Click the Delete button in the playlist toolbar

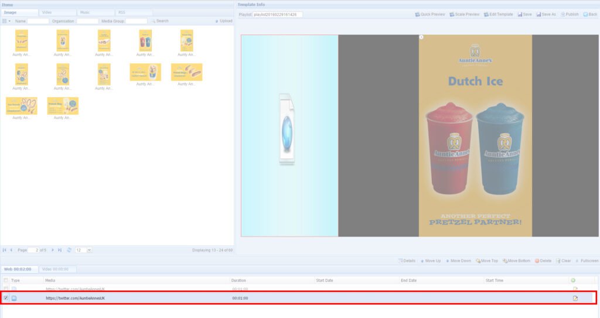coord(543,261)
